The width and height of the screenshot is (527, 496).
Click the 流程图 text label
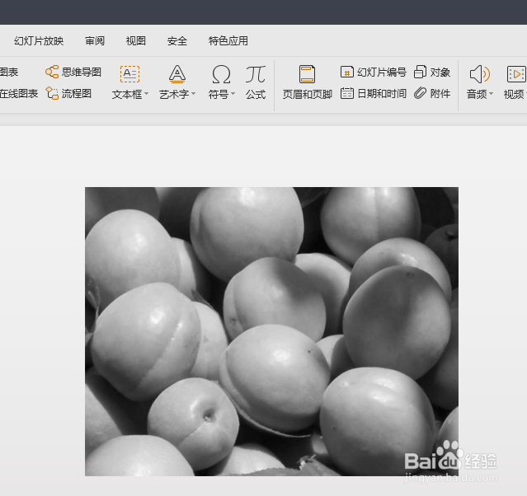pos(77,93)
